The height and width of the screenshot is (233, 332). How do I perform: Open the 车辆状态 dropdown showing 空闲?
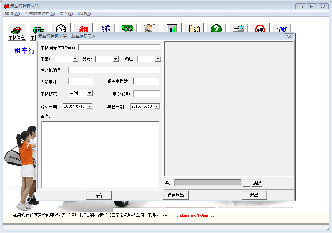click(90, 93)
